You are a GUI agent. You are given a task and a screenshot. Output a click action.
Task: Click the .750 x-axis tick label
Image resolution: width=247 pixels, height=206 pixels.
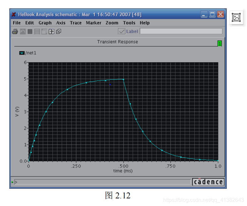coord(170,166)
